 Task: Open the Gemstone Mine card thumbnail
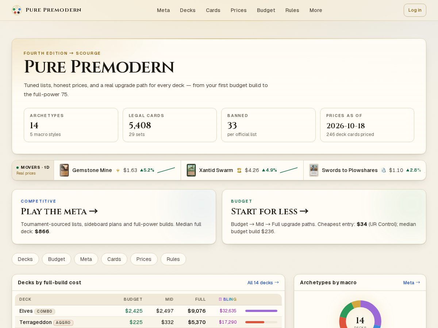[64, 170]
